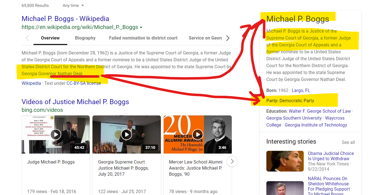376x195 pixels.
Task: Open the NARAL Sheldon Whitehouse story thumbnail
Action: click(285, 188)
